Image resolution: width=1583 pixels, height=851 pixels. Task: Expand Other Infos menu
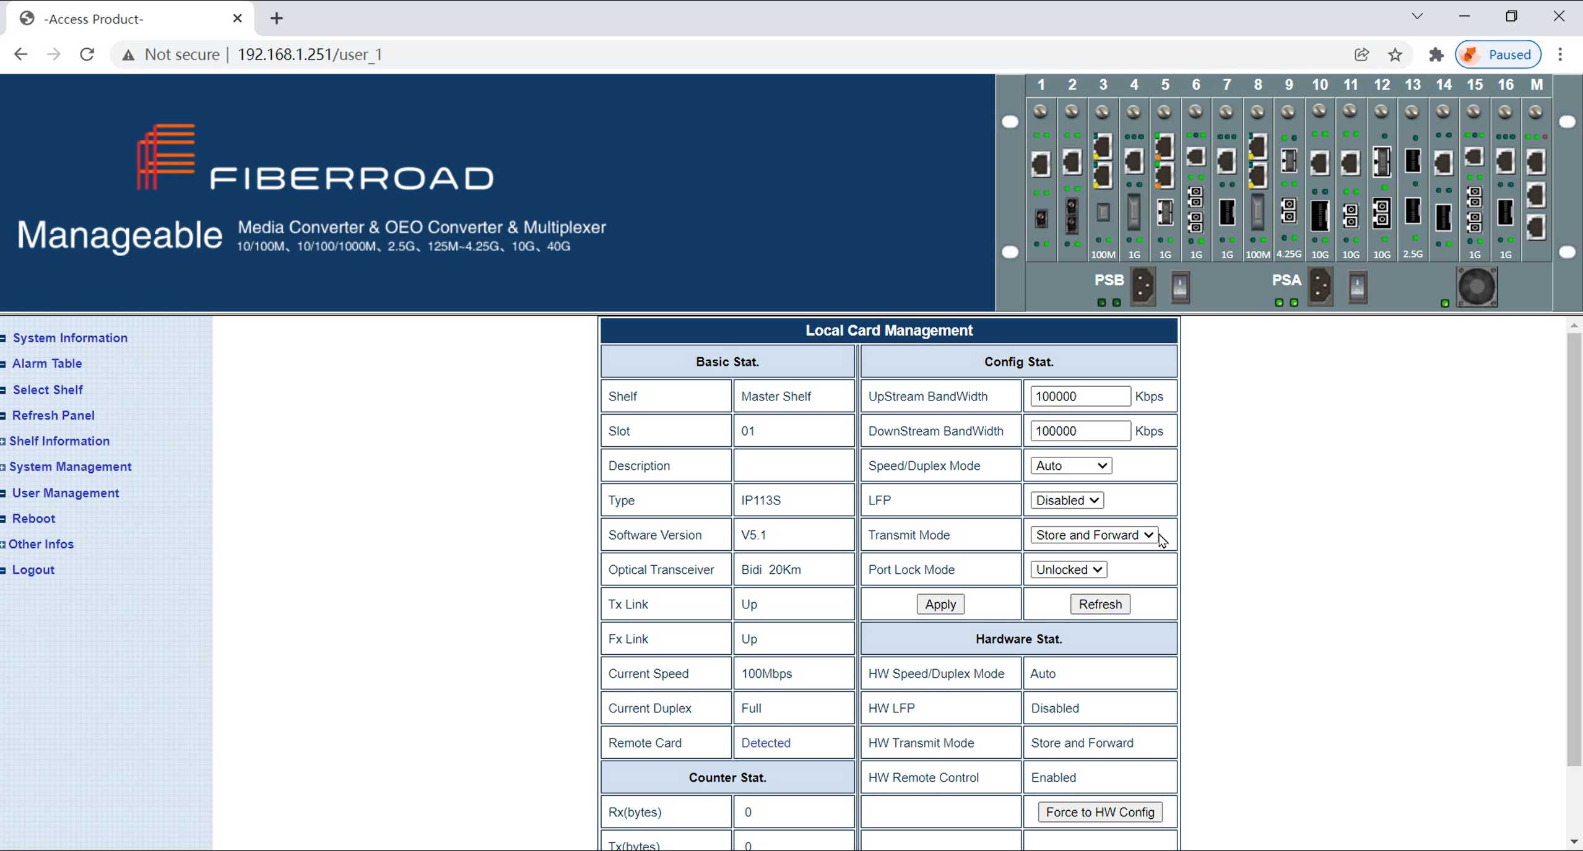[x=41, y=544]
